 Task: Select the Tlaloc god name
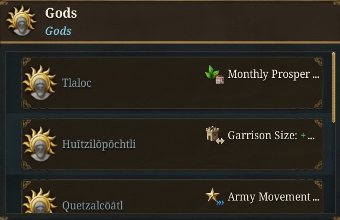(77, 83)
